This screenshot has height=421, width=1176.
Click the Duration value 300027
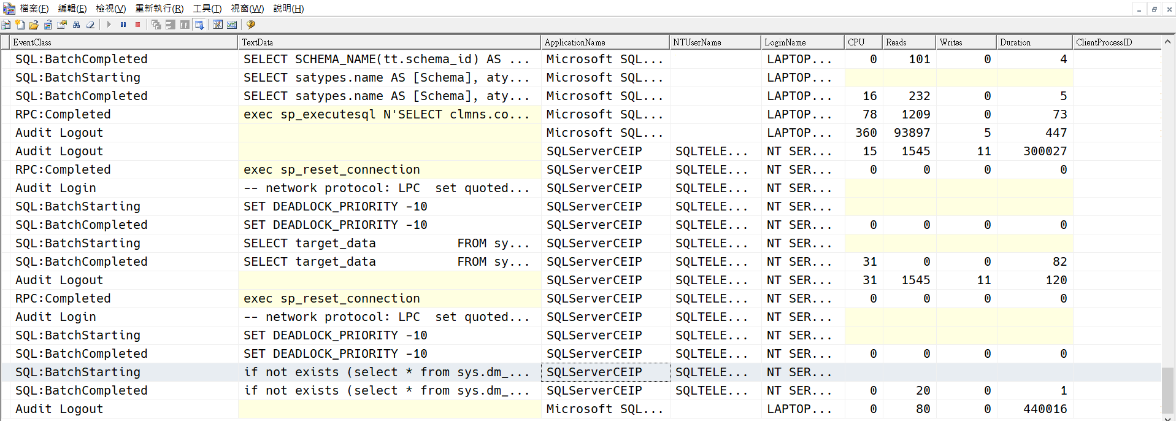(1045, 151)
